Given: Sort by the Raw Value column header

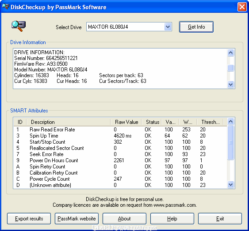Looking at the screenshot, I should point(126,122).
